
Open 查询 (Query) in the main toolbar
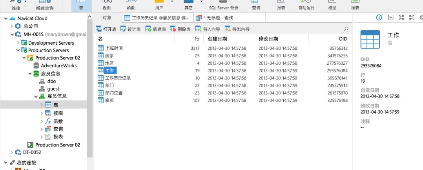[256, 5]
